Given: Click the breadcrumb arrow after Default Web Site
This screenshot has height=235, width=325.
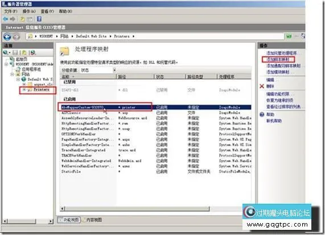Looking at the screenshot, I should [110, 36].
